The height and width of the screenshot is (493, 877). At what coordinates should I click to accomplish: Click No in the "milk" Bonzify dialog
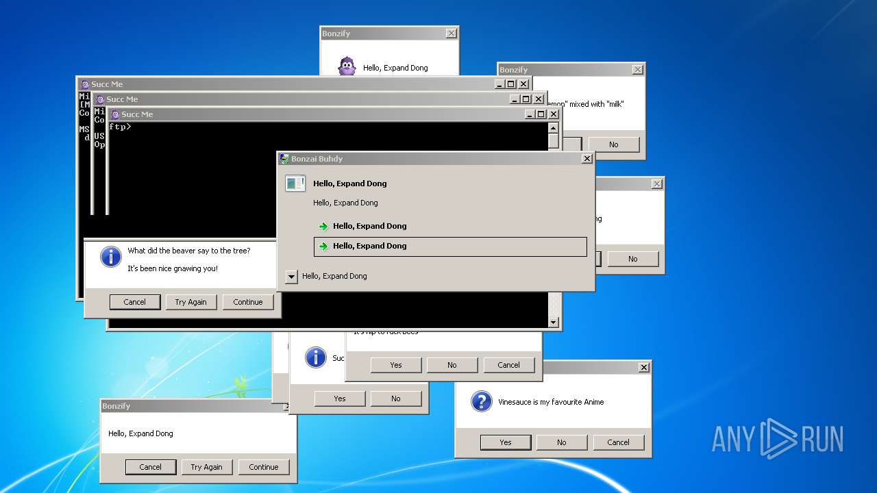[x=614, y=144]
